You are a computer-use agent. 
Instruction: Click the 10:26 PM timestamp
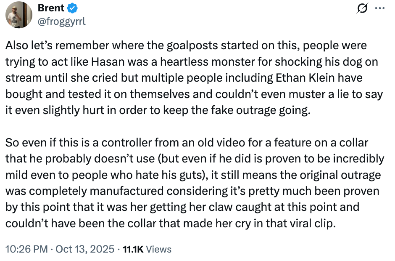pyautogui.click(x=26, y=249)
